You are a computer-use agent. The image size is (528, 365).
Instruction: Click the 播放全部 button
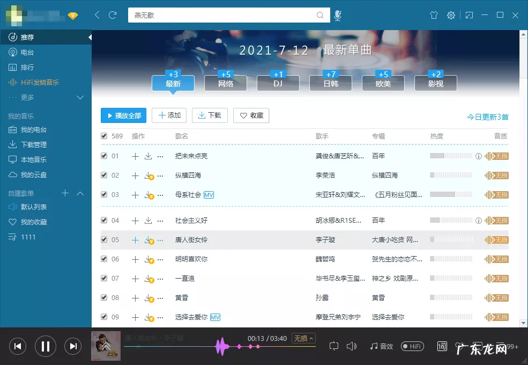pos(123,115)
